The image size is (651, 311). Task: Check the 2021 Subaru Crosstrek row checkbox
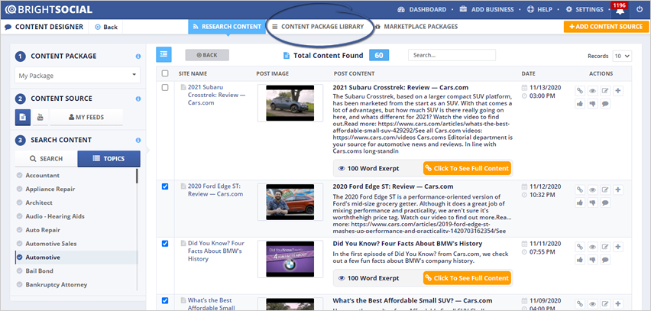coord(166,88)
